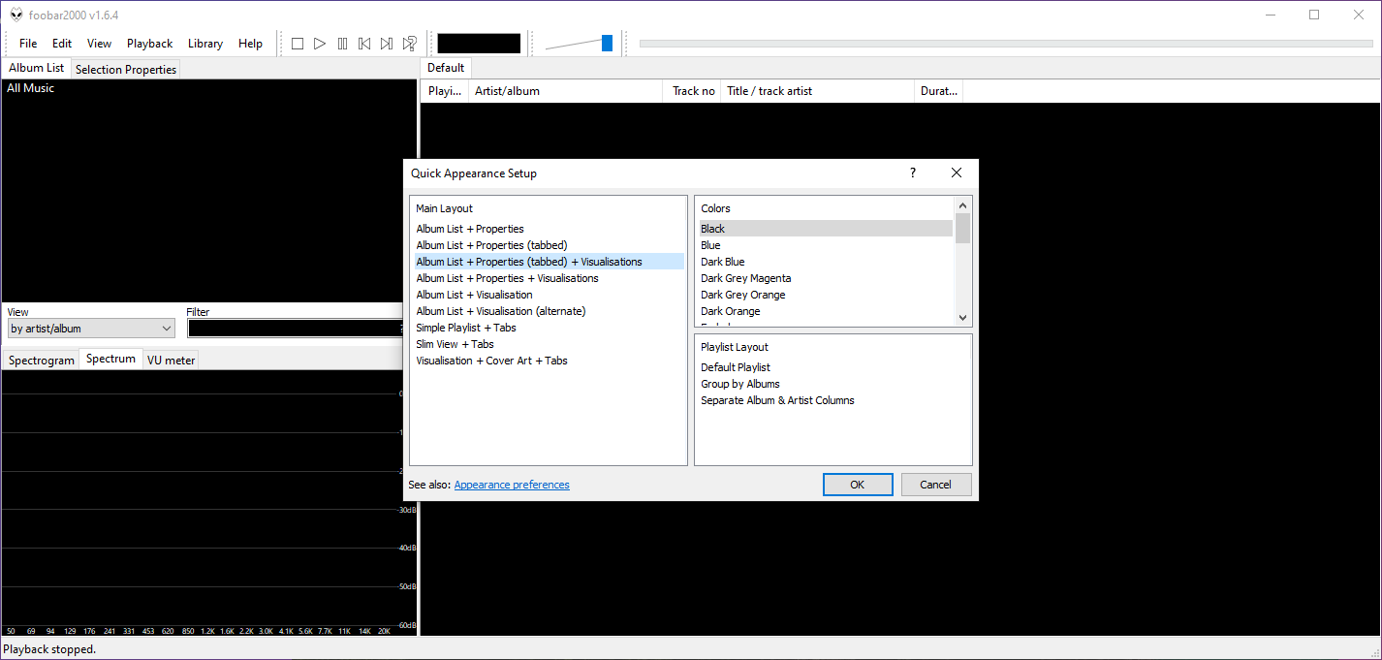
Task: Choose 'Slim View + Tabs' layout
Action: (455, 344)
